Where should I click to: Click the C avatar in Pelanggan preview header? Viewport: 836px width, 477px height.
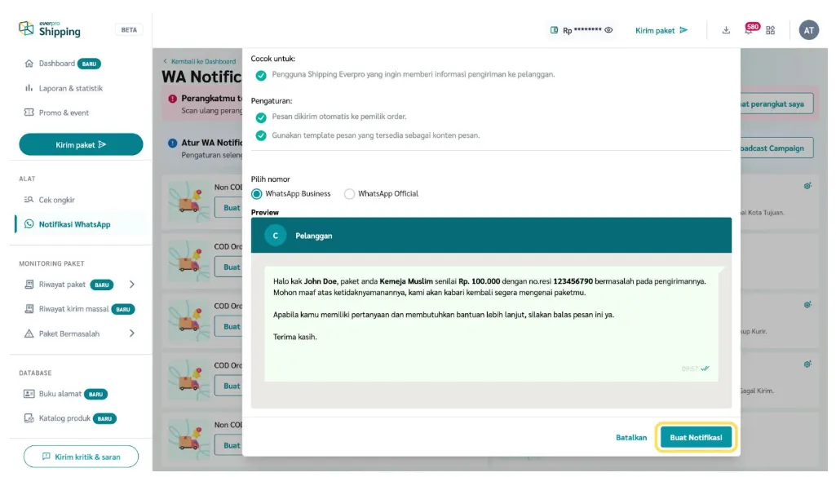276,236
